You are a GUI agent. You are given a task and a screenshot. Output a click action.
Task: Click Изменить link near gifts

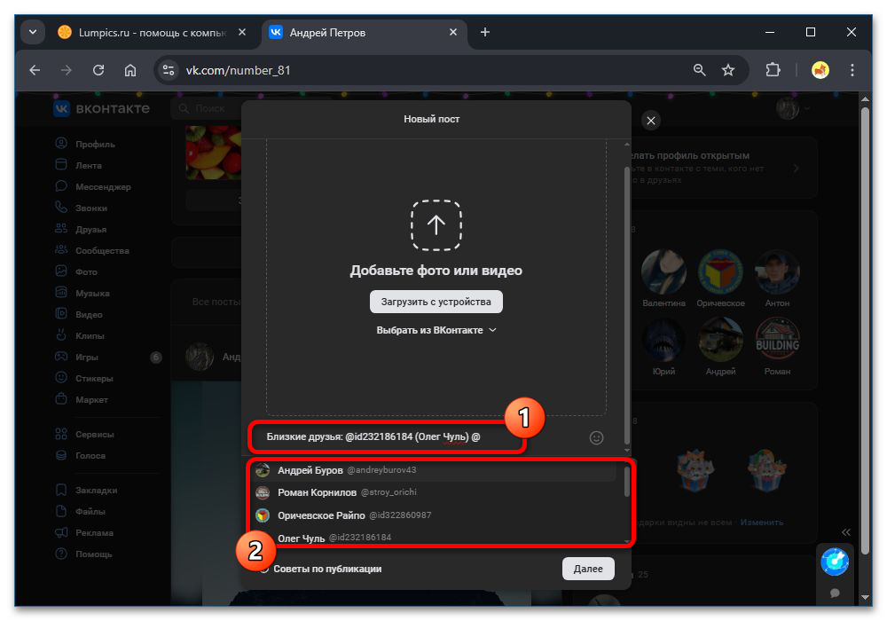pyautogui.click(x=761, y=522)
